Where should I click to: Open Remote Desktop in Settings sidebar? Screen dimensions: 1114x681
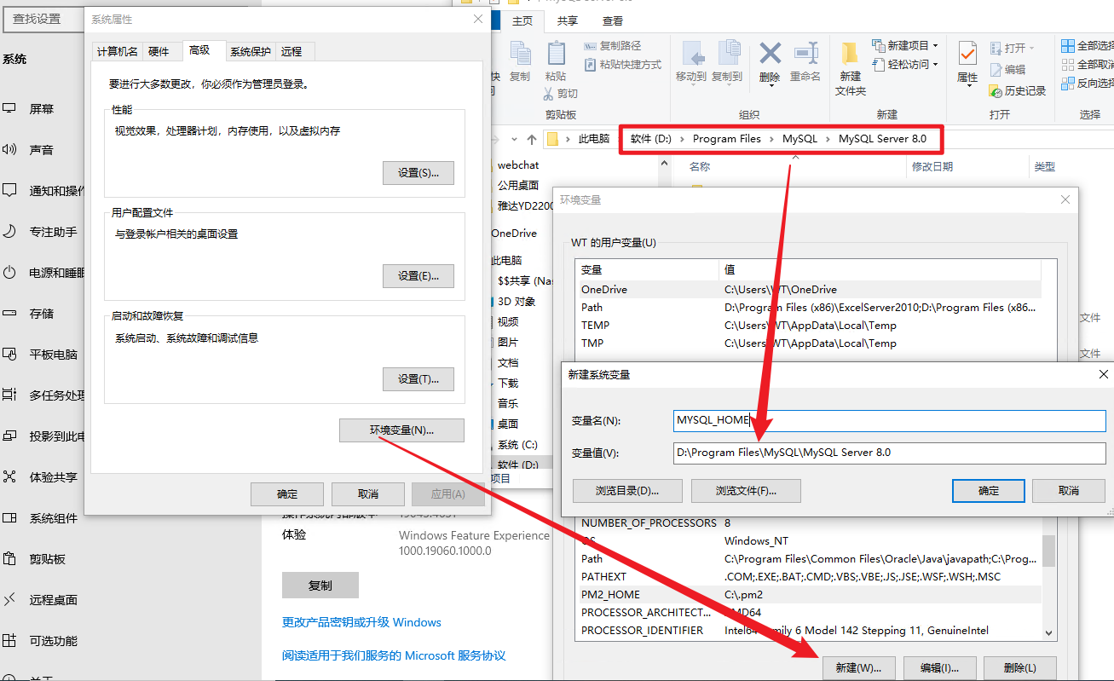[41, 600]
